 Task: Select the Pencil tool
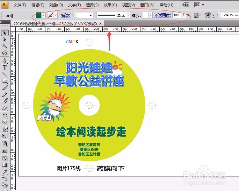[5, 95]
